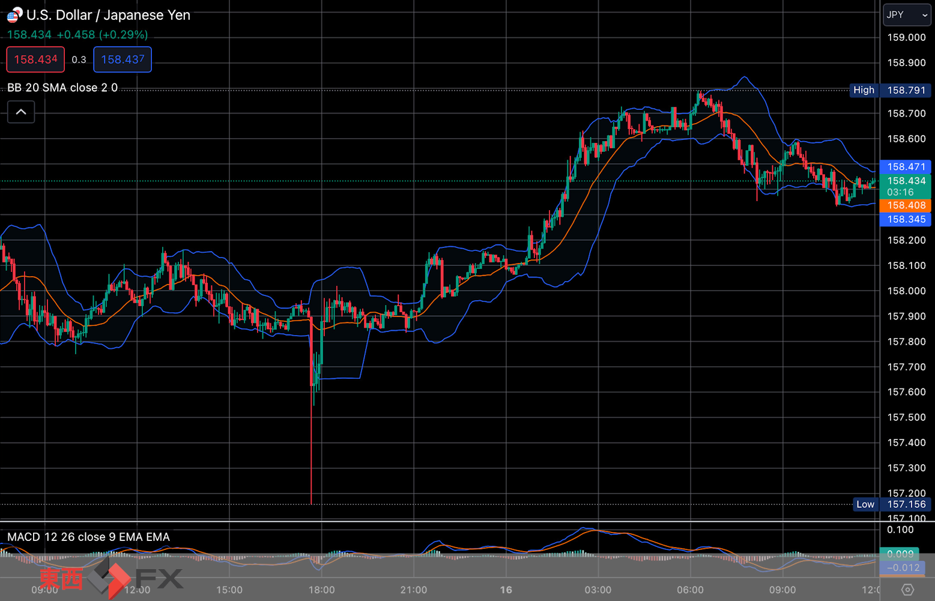Screen dimensions: 935x601
Task: Click the 18:00 time axis label
Action: (x=322, y=590)
